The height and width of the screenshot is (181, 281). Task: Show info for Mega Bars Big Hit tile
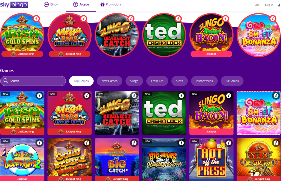(x=87, y=96)
